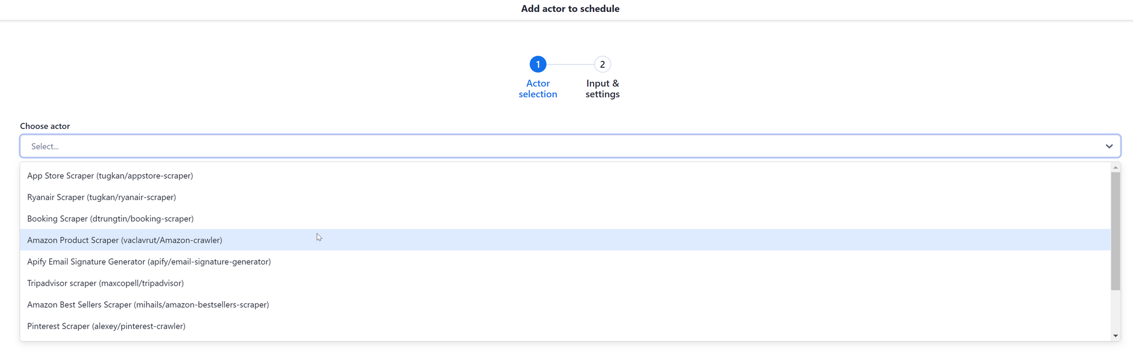Viewport: 1133px width, 363px height.
Task: Go to the Input & settings step
Action: click(x=602, y=88)
